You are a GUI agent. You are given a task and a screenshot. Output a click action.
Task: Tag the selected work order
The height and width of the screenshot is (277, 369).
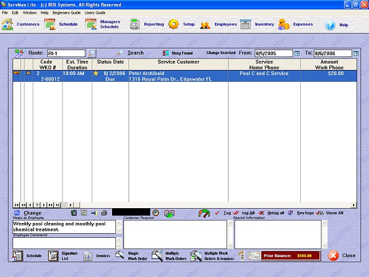pyautogui.click(x=223, y=213)
